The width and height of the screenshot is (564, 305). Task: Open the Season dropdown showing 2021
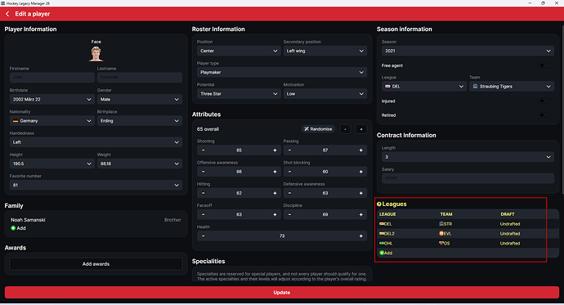(x=468, y=51)
